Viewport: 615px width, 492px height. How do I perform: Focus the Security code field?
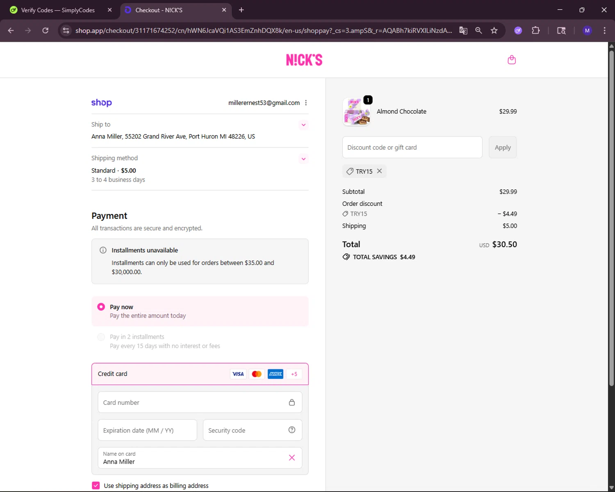point(253,430)
